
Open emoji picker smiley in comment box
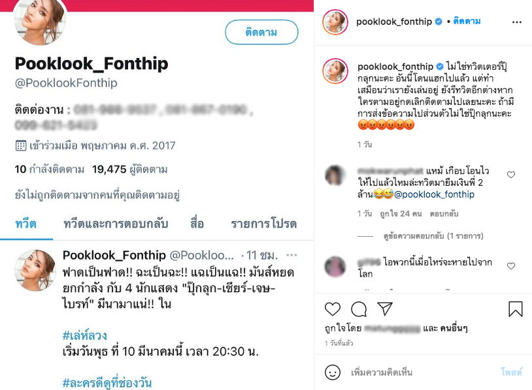(333, 372)
